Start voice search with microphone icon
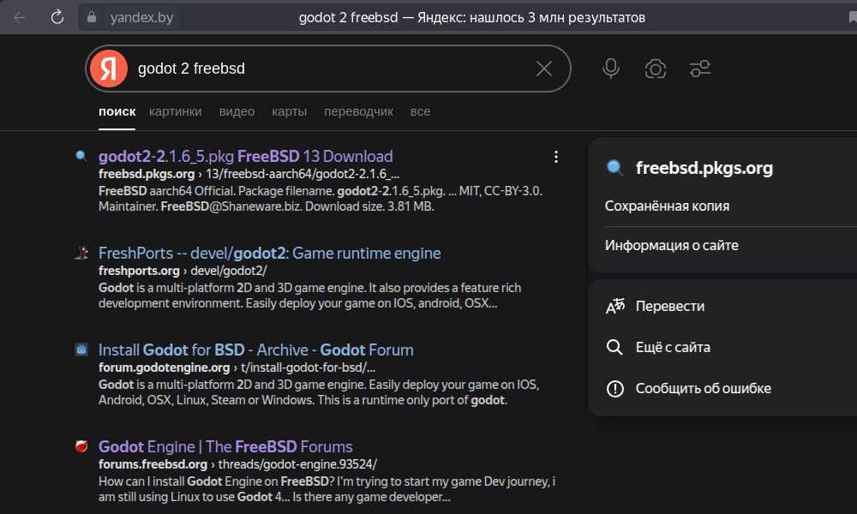Image resolution: width=857 pixels, height=514 pixels. click(x=611, y=69)
